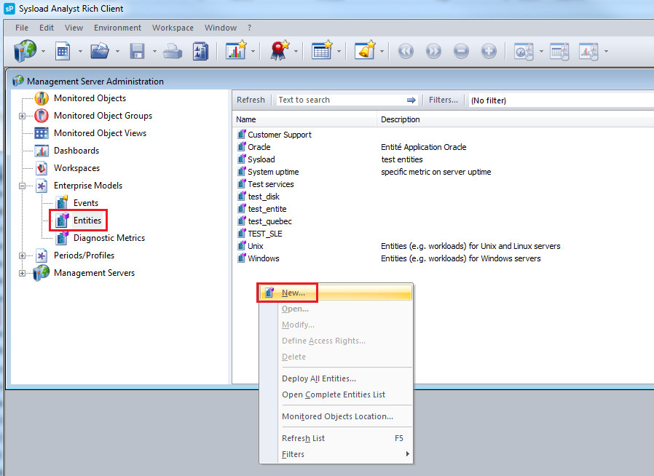This screenshot has height=476, width=654.
Task: Click the red award ribbon toolbar icon
Action: pos(280,50)
